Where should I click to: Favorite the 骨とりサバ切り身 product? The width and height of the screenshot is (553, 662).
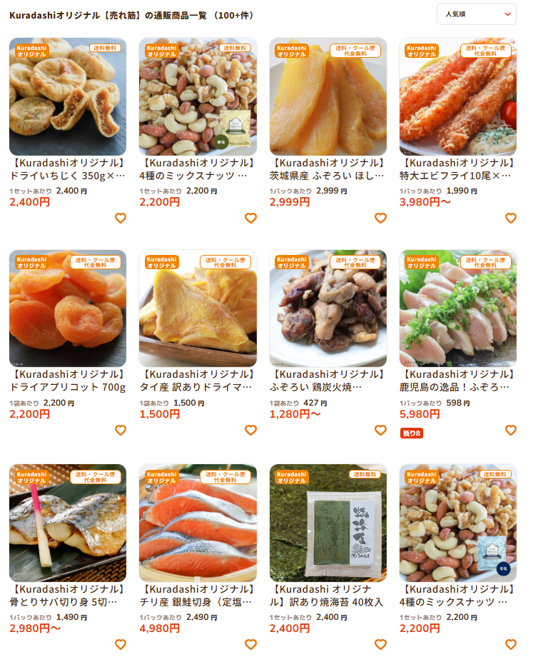(121, 645)
